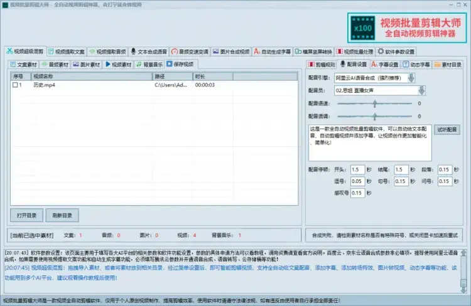Click the letter A icon on 自动生成字幕 tab
471x306 pixels.
point(257,51)
